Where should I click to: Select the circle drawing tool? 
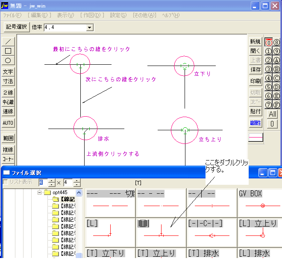pyautogui.click(x=8, y=60)
